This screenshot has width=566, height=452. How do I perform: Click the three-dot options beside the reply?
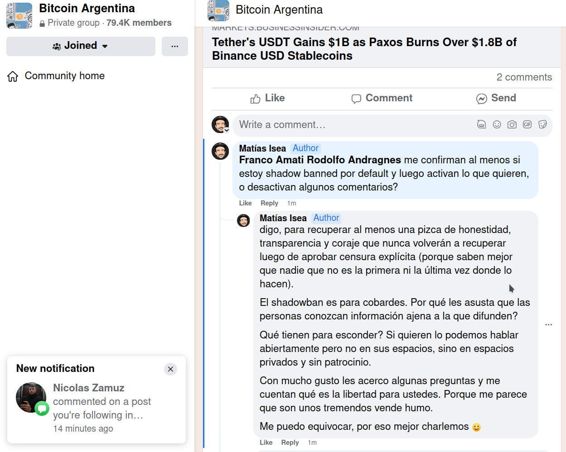click(548, 324)
